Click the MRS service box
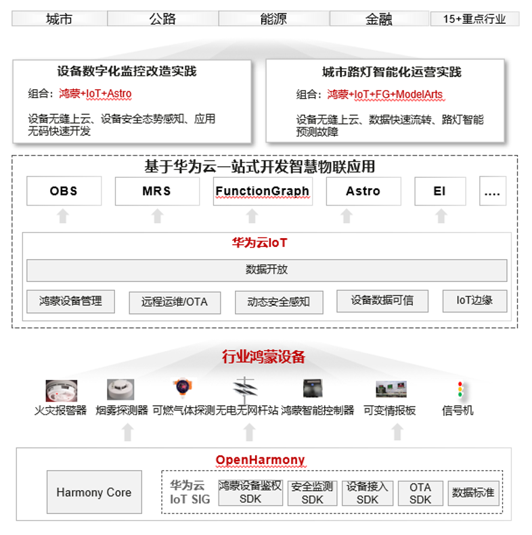The width and height of the screenshot is (532, 535). click(x=157, y=191)
